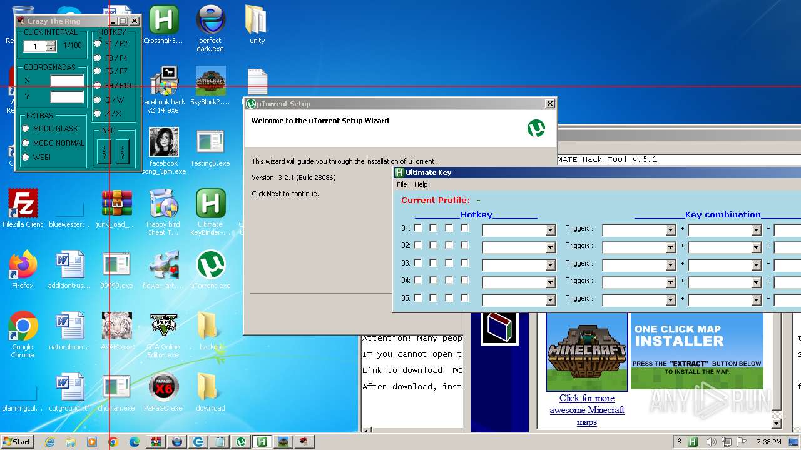801x450 pixels.
Task: Click the left INFO ¿? button
Action: click(x=105, y=151)
